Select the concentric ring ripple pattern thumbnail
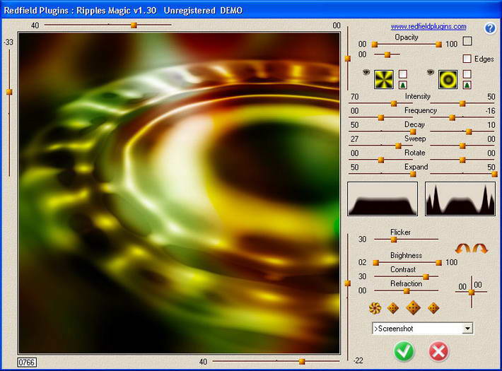 coord(448,79)
